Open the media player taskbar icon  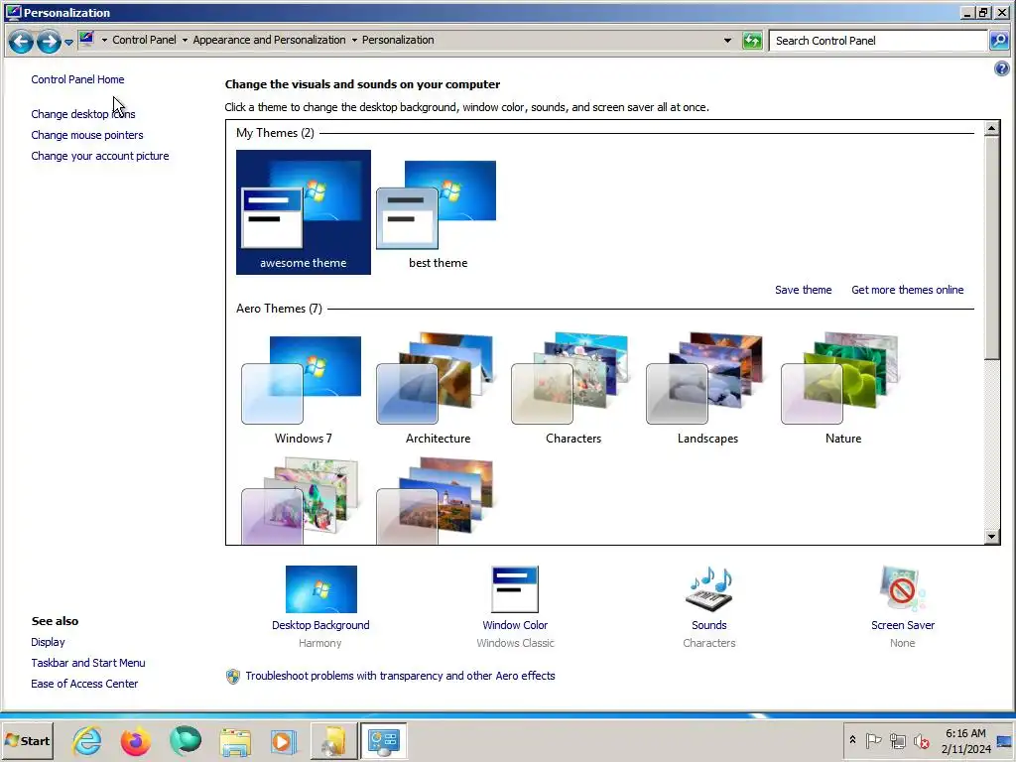click(x=283, y=741)
